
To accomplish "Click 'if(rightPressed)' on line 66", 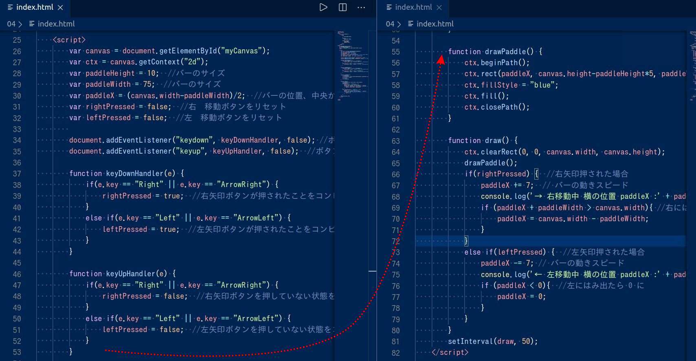I will [x=497, y=174].
